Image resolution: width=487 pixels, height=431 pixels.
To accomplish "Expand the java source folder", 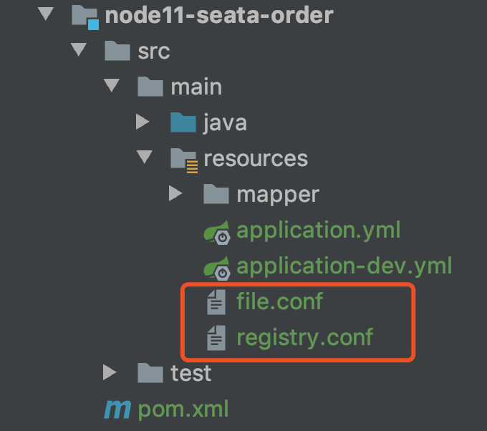I will coord(143,122).
